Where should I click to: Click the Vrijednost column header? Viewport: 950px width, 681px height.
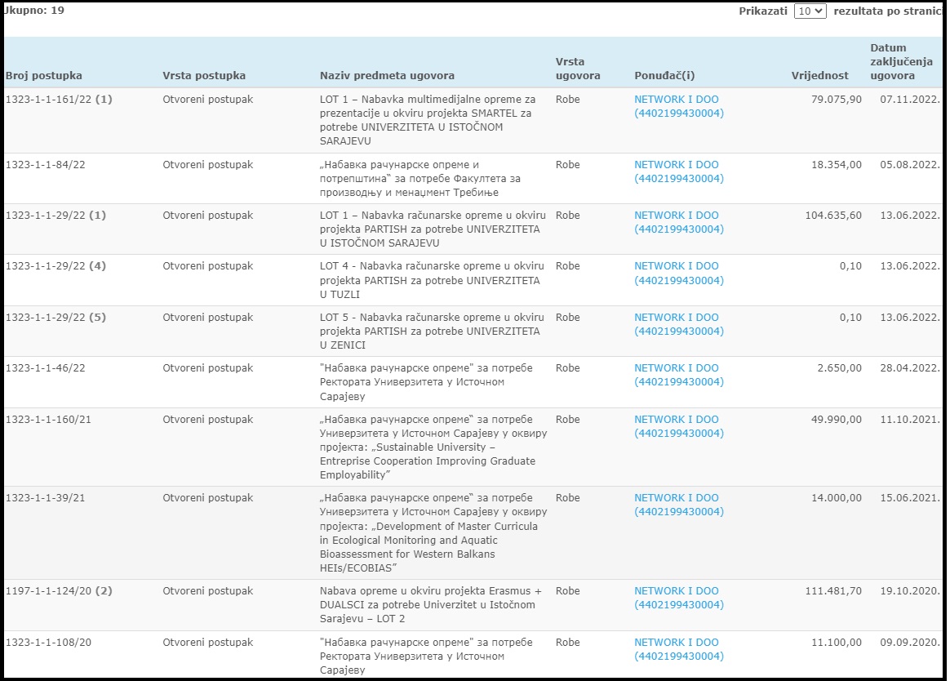[x=819, y=76]
